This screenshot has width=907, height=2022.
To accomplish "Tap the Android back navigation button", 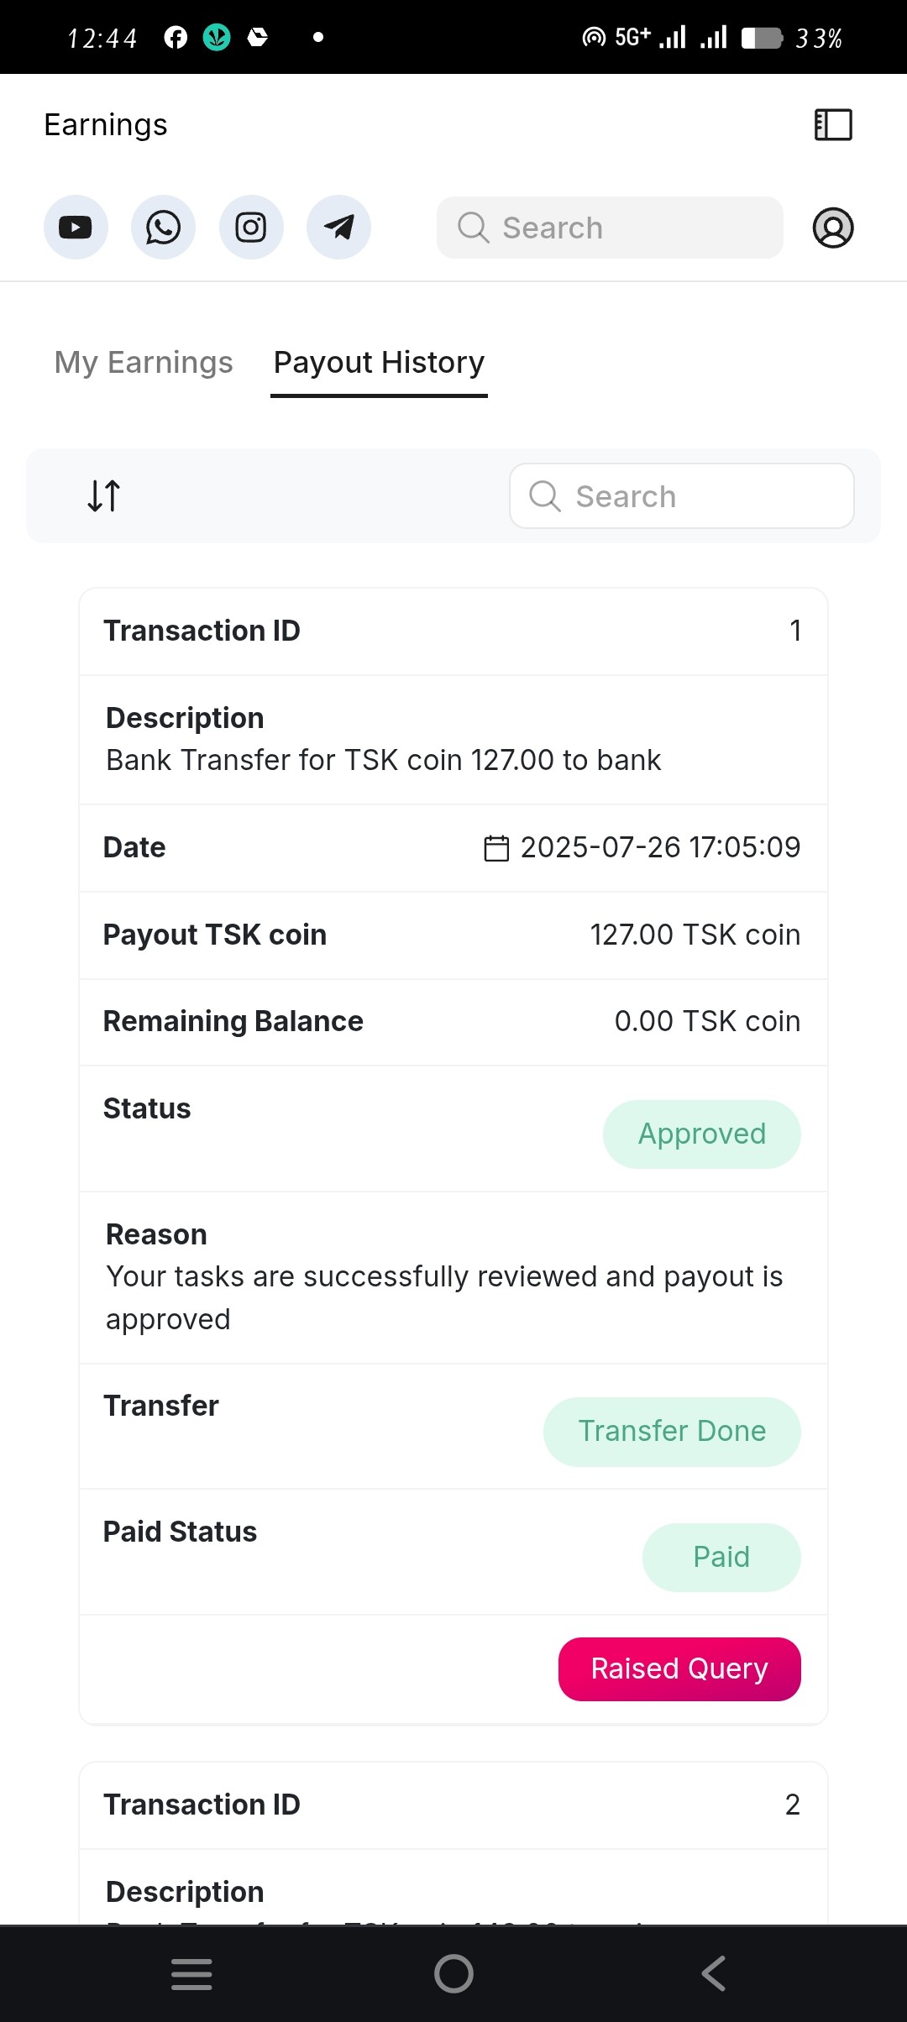I will click(x=714, y=1973).
